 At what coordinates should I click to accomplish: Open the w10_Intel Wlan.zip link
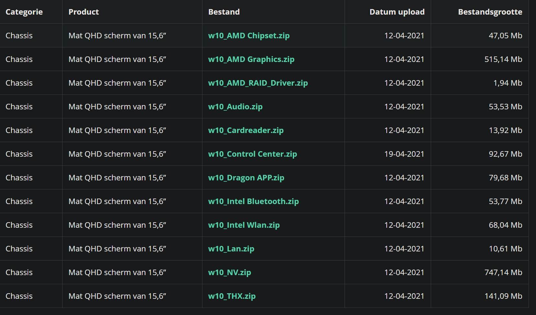[x=244, y=225]
